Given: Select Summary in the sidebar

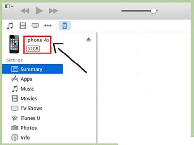Looking at the screenshot, I should coord(32,69).
